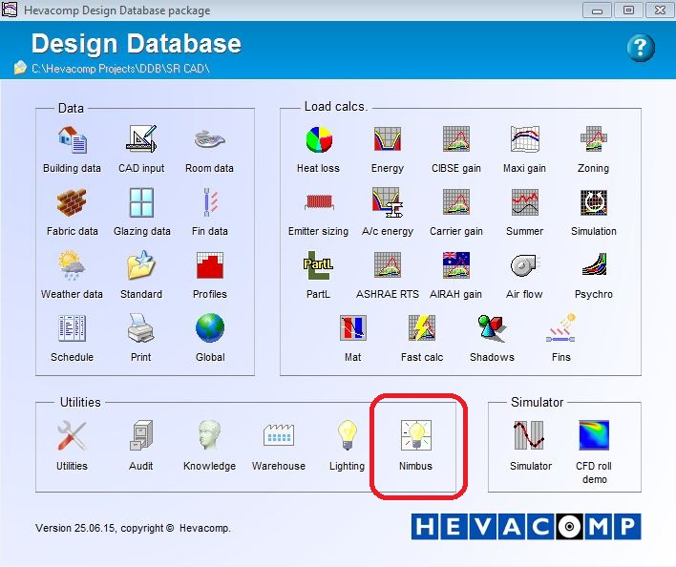The height and width of the screenshot is (567, 676).
Task: Open the Warehouse module
Action: pyautogui.click(x=279, y=434)
